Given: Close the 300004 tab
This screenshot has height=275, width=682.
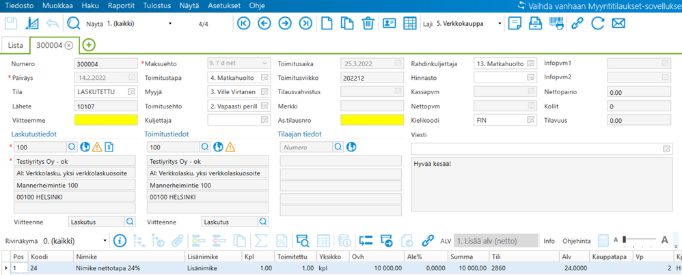Looking at the screenshot, I should [68, 46].
